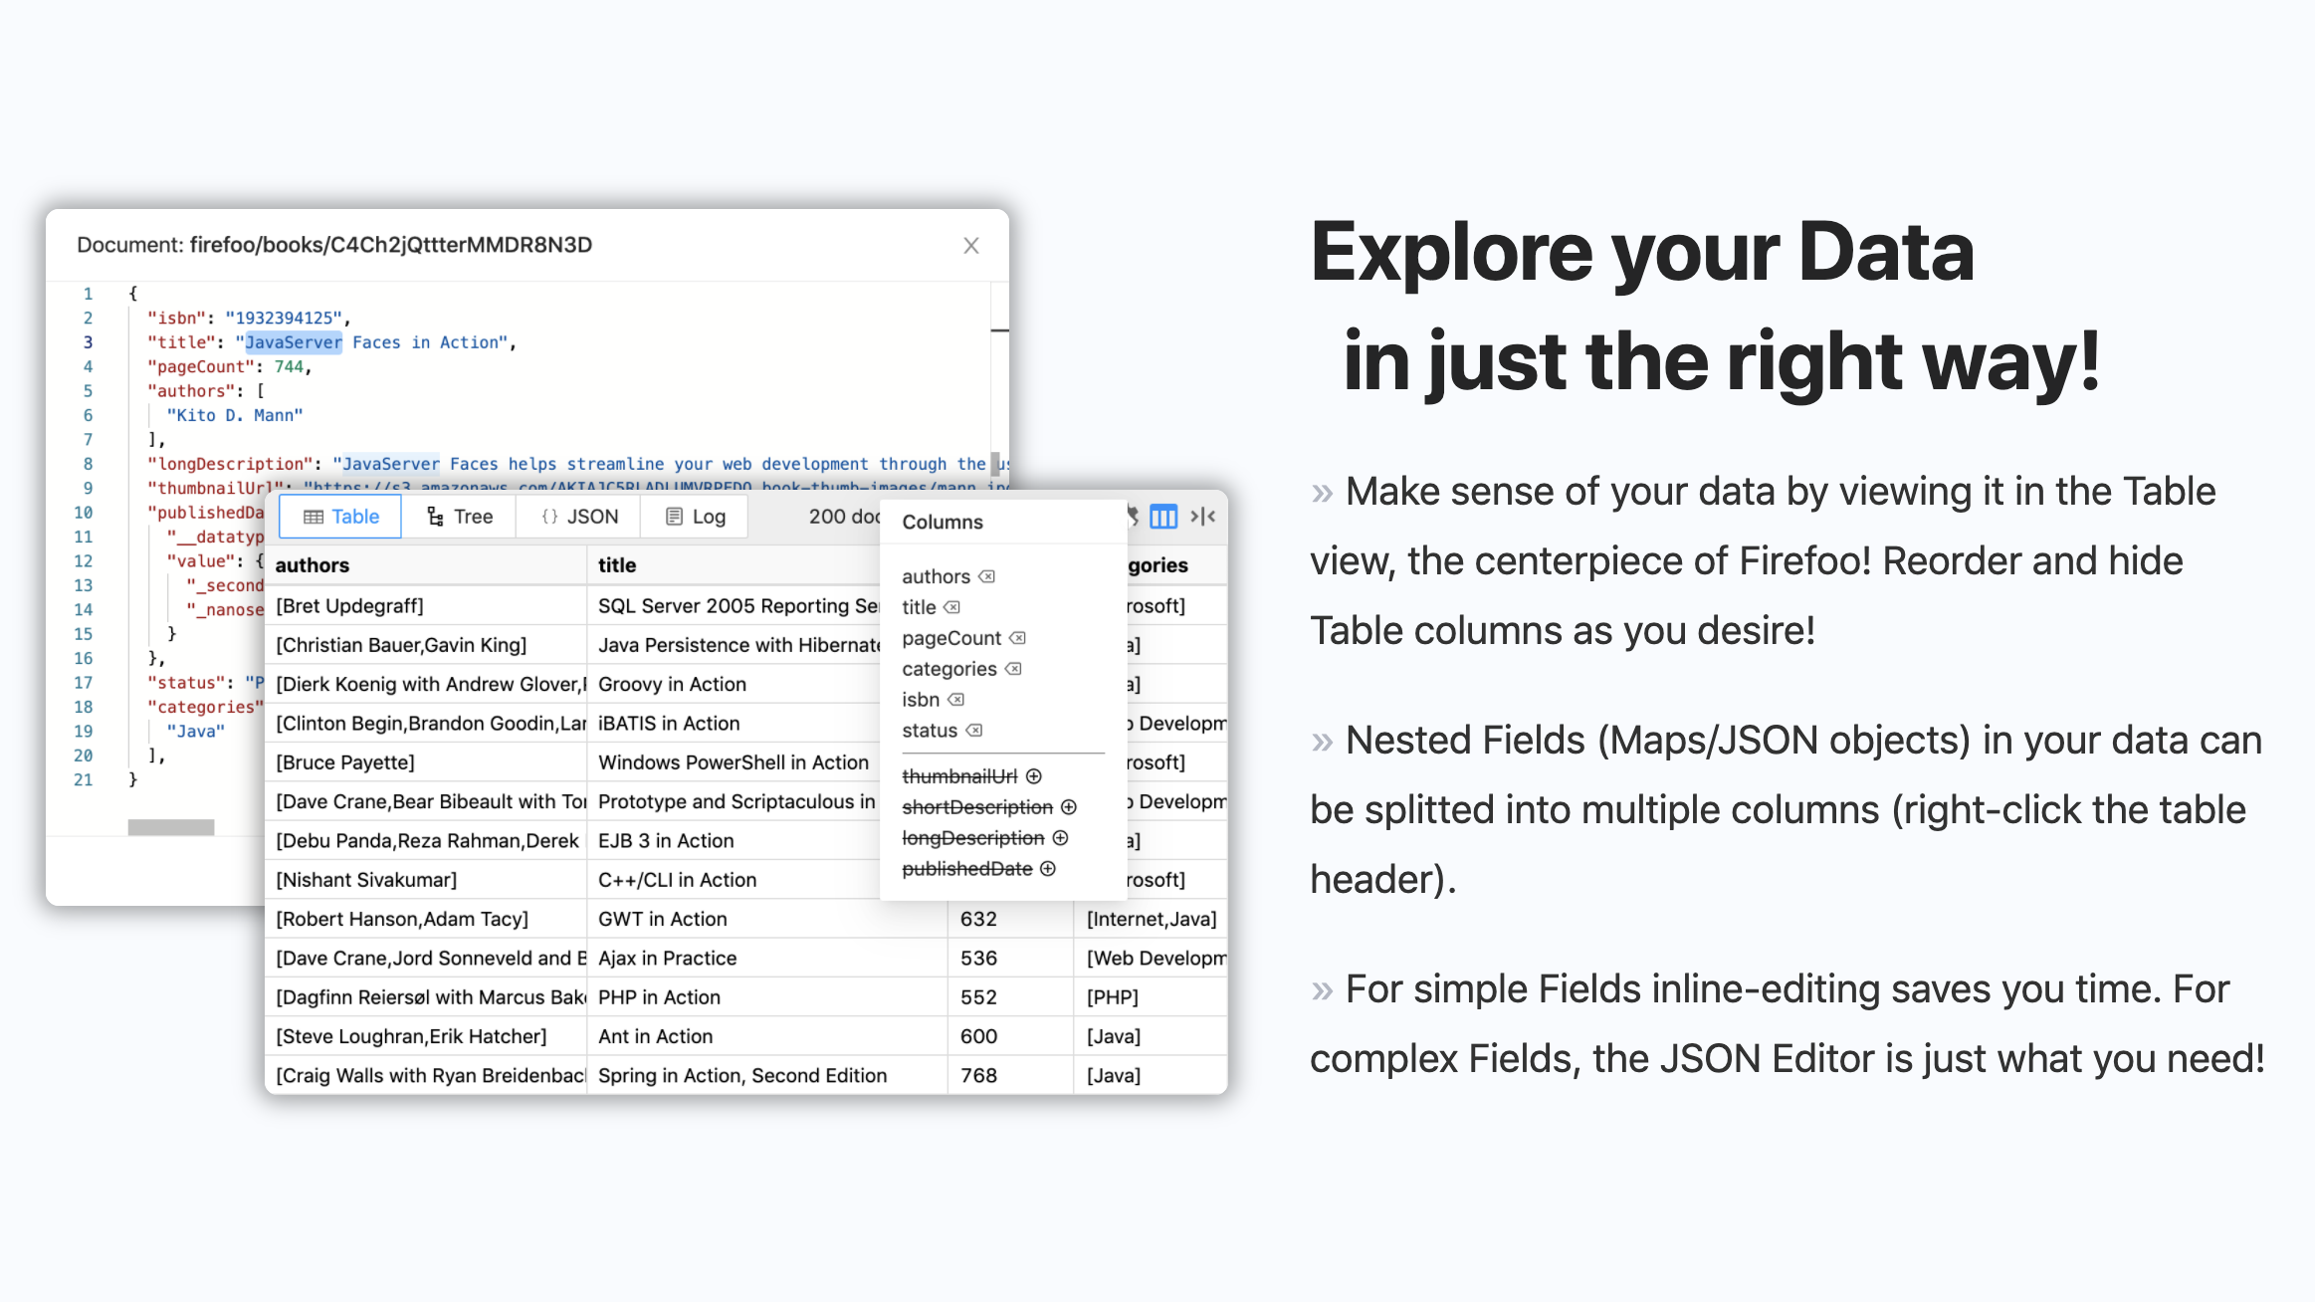Image resolution: width=2315 pixels, height=1302 pixels.
Task: Select the Log tab
Action: (696, 517)
